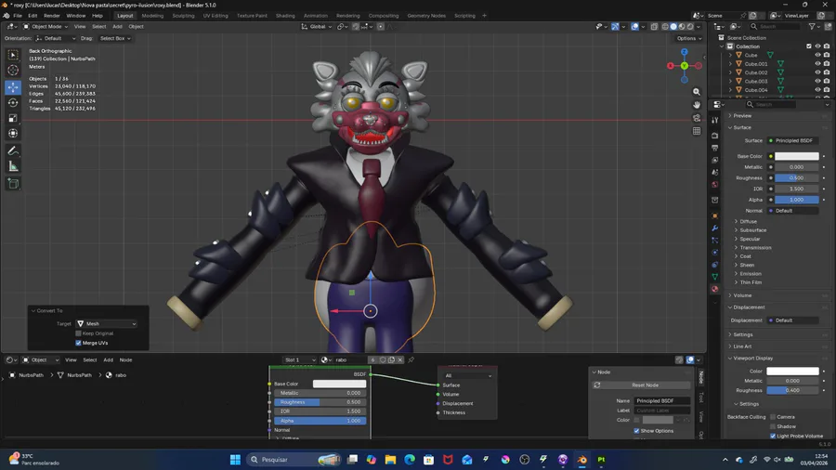836x470 pixels.
Task: Select the Annotate tool
Action: [x=13, y=151]
